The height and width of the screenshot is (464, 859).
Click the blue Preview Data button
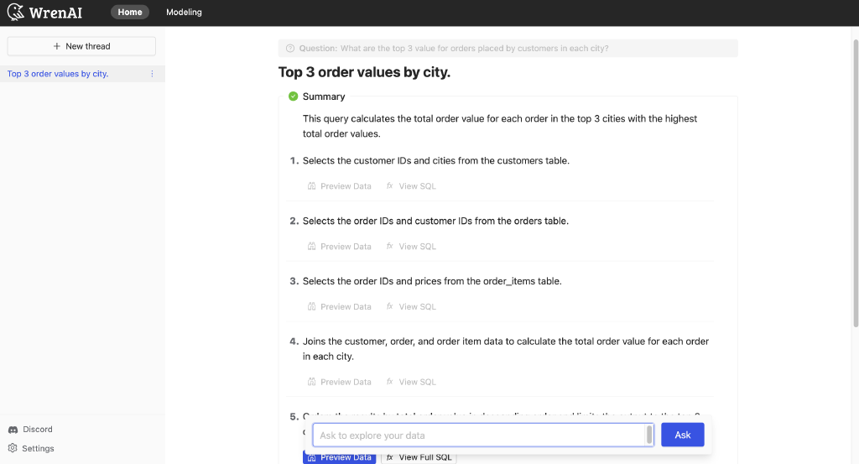(339, 458)
